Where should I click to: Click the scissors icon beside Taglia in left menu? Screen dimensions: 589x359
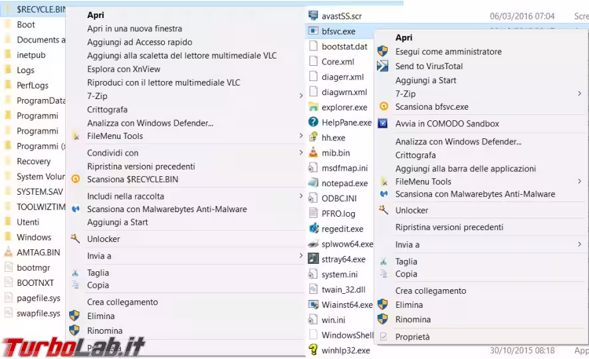(x=75, y=273)
